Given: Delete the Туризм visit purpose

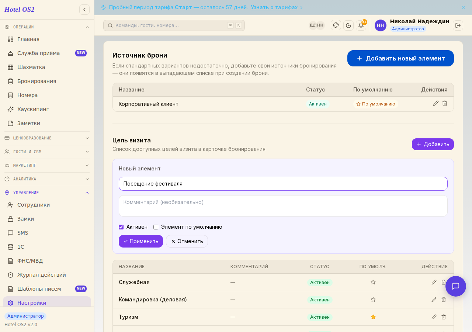Looking at the screenshot, I should pos(444,317).
